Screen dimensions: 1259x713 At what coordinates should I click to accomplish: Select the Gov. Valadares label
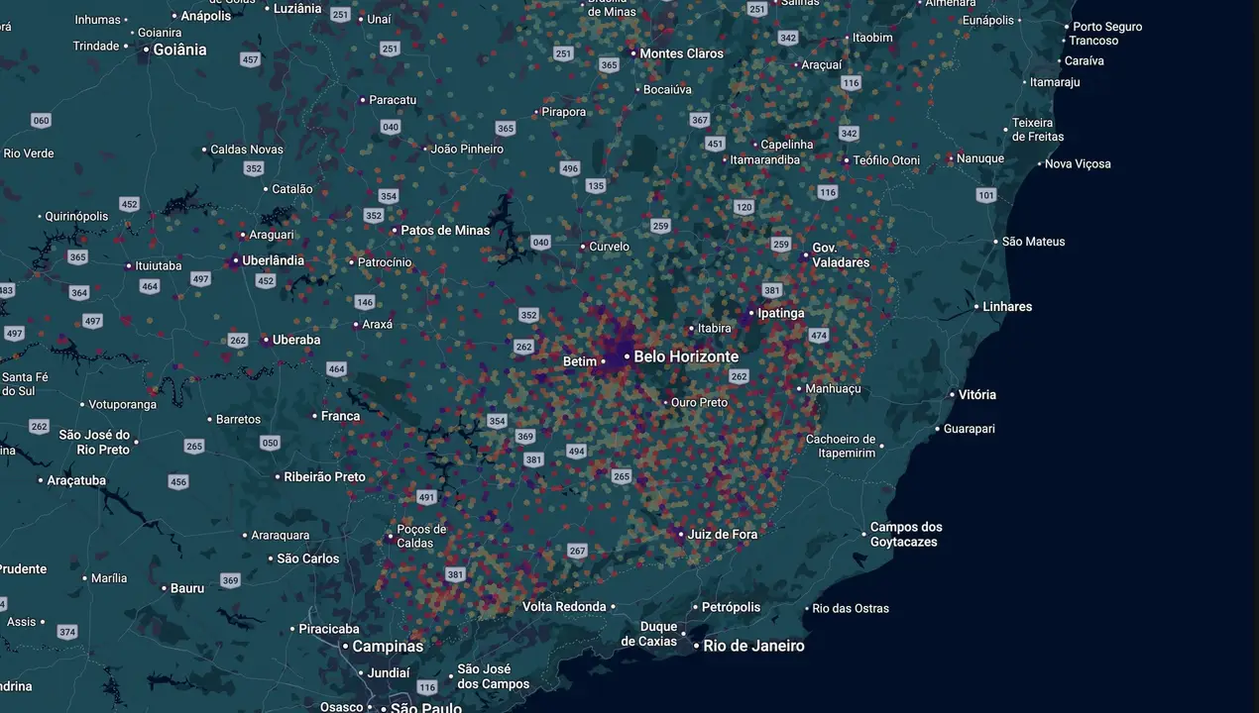[841, 255]
